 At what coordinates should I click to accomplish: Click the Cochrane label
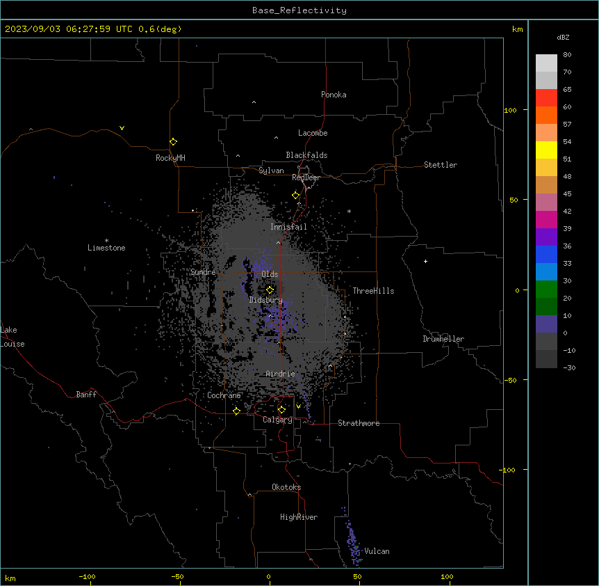pyautogui.click(x=224, y=395)
